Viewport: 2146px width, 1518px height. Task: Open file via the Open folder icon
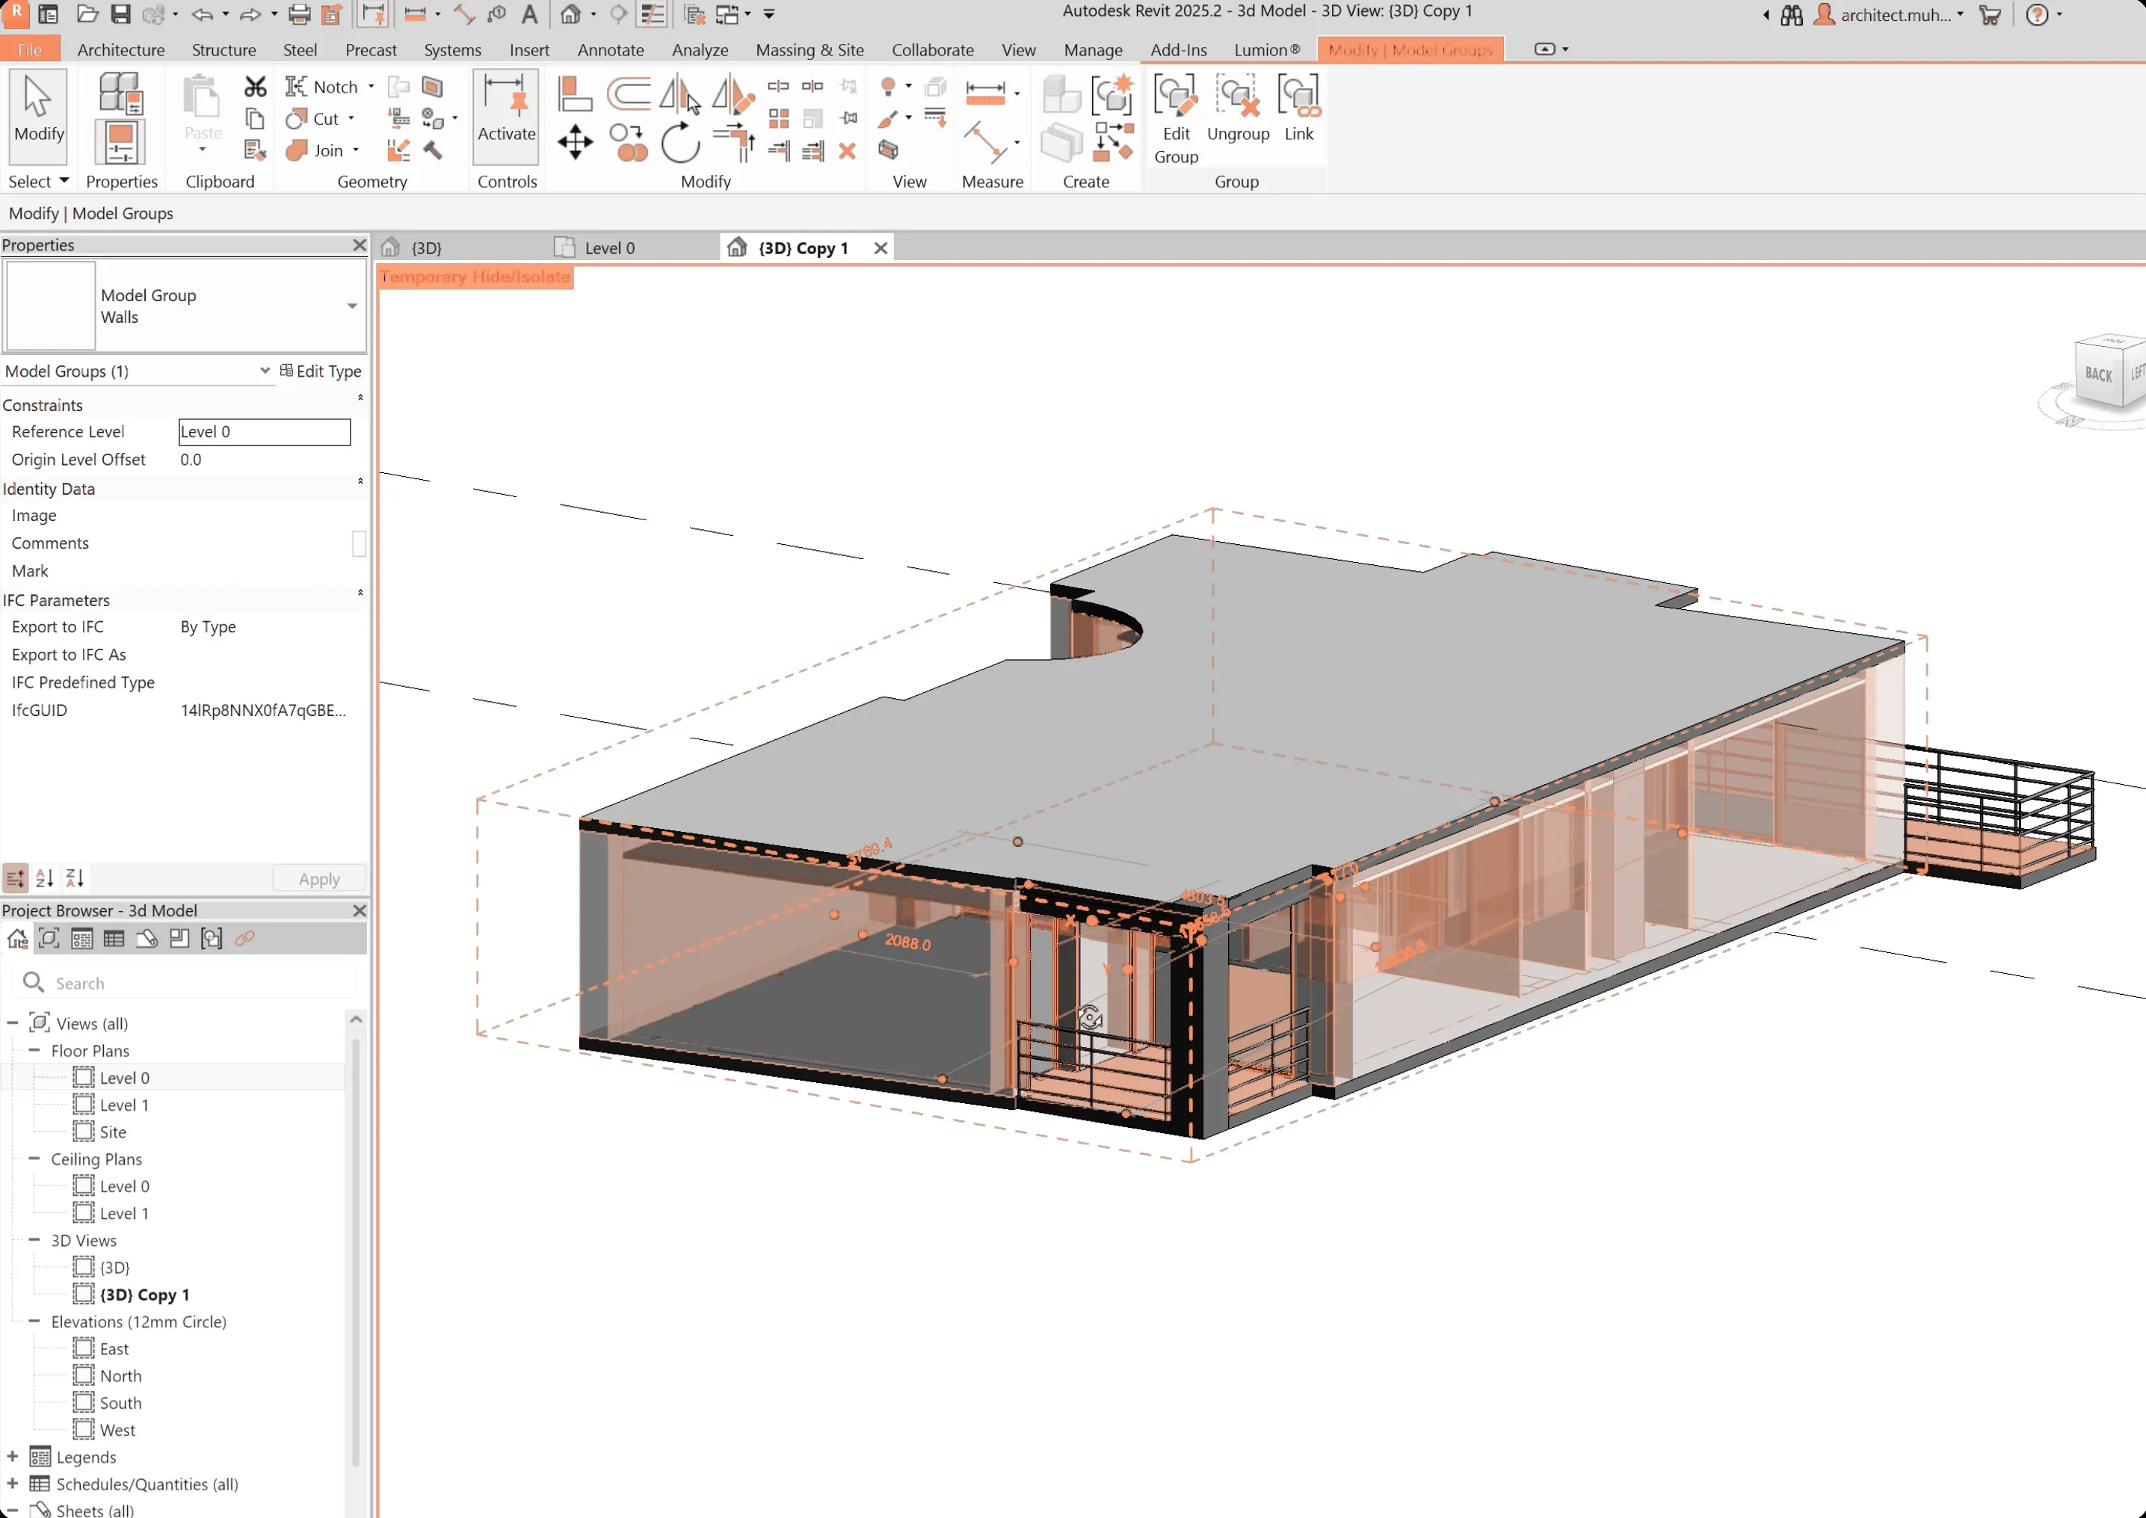point(87,14)
